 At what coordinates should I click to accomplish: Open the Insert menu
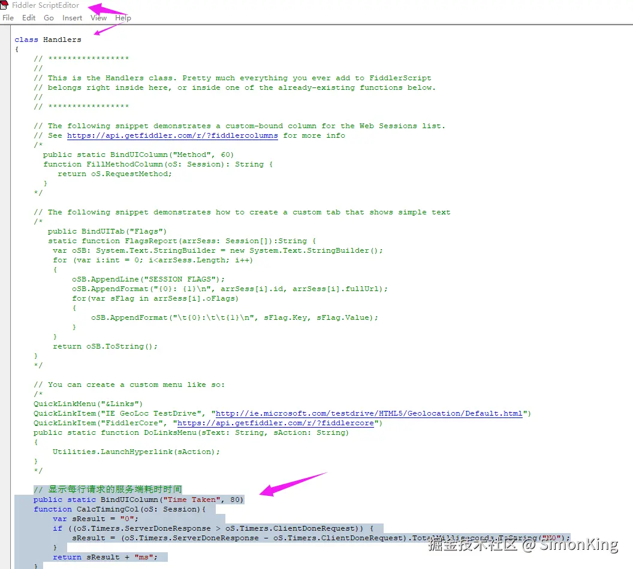[73, 18]
